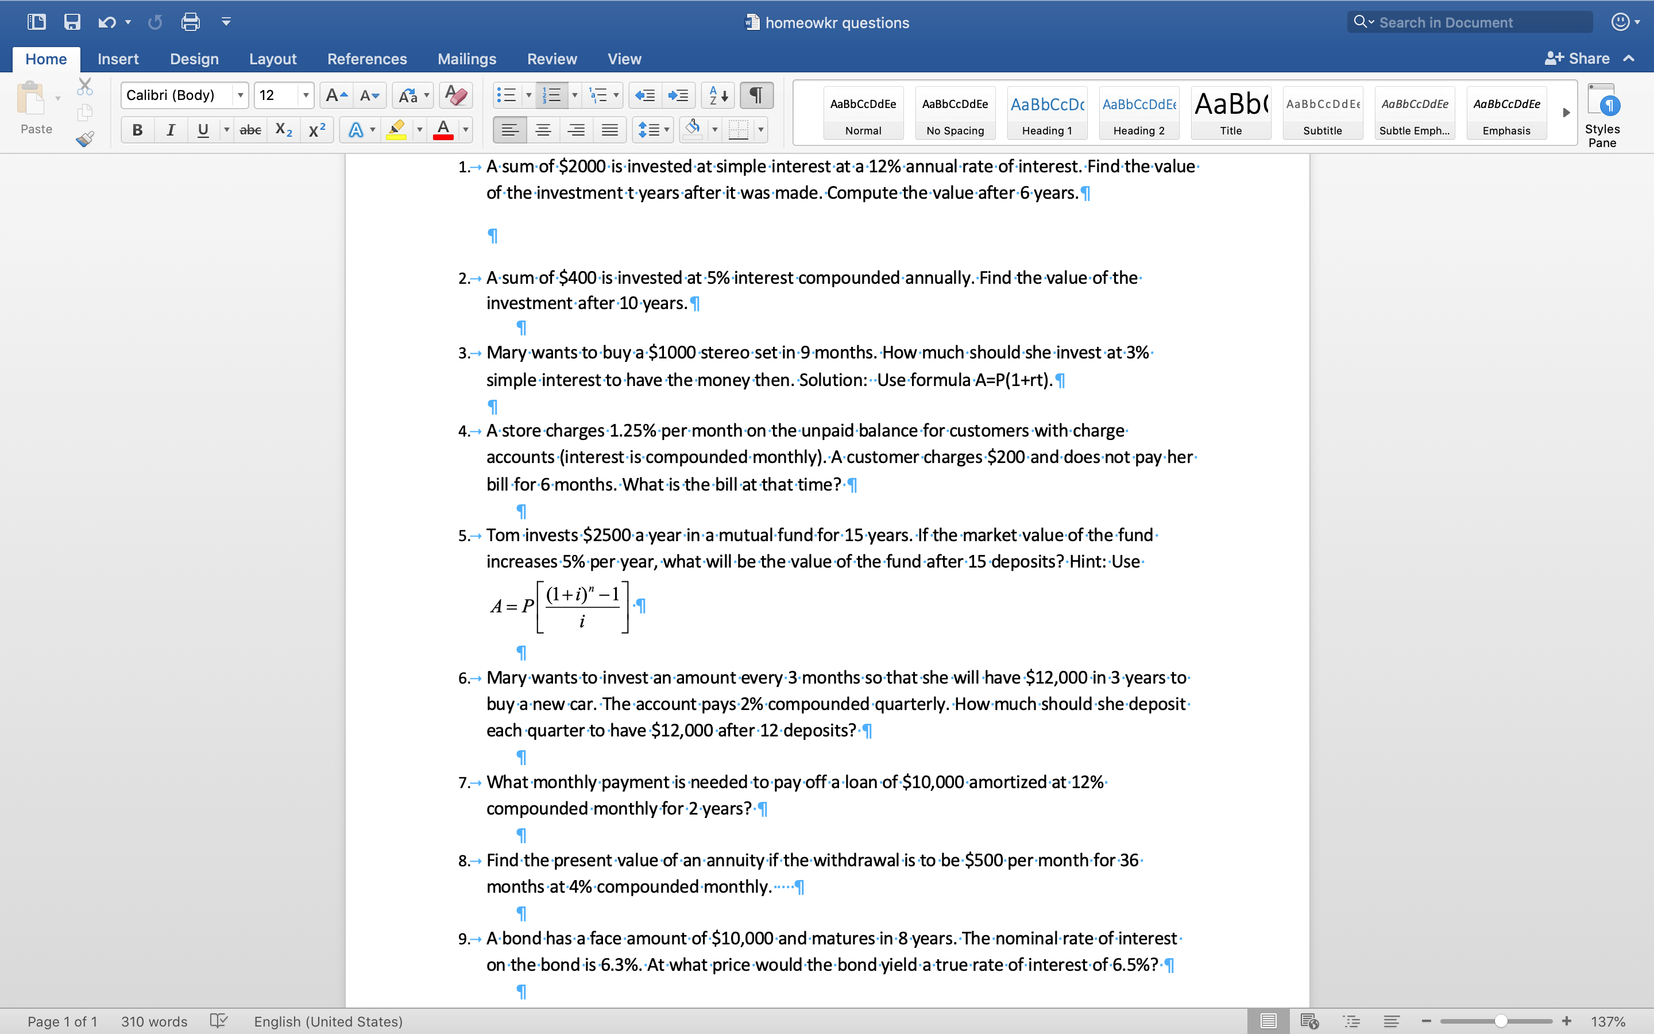Apply italic formatting
Viewport: 1654px width, 1034px height.
(x=170, y=129)
